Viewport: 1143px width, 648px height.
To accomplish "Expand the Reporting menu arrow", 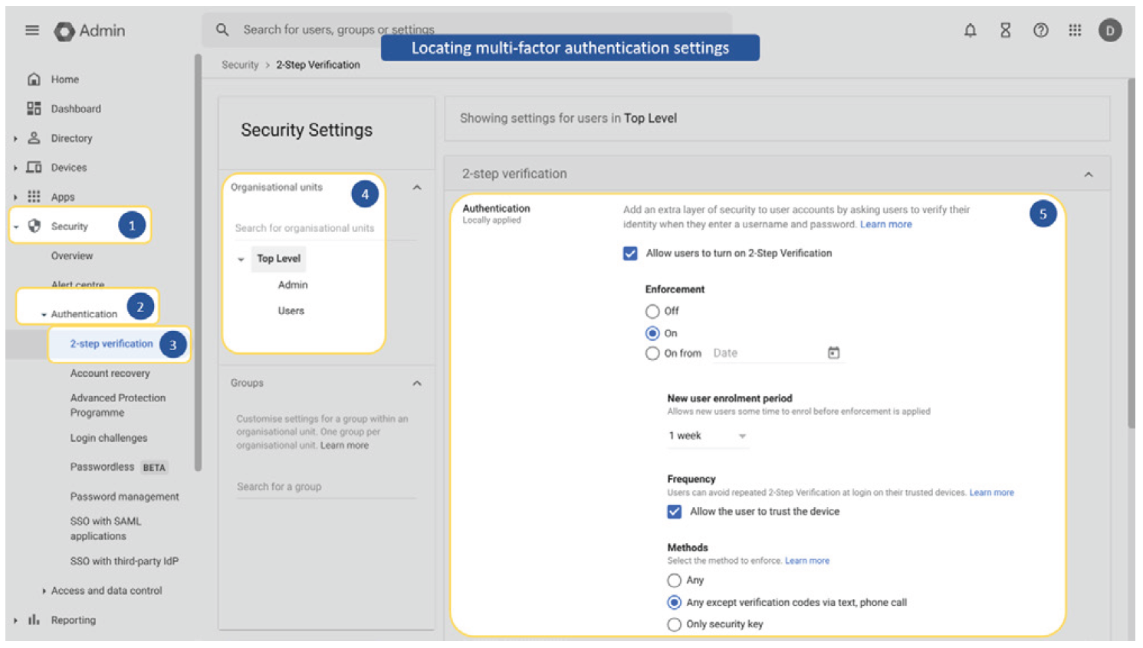I will [x=15, y=620].
